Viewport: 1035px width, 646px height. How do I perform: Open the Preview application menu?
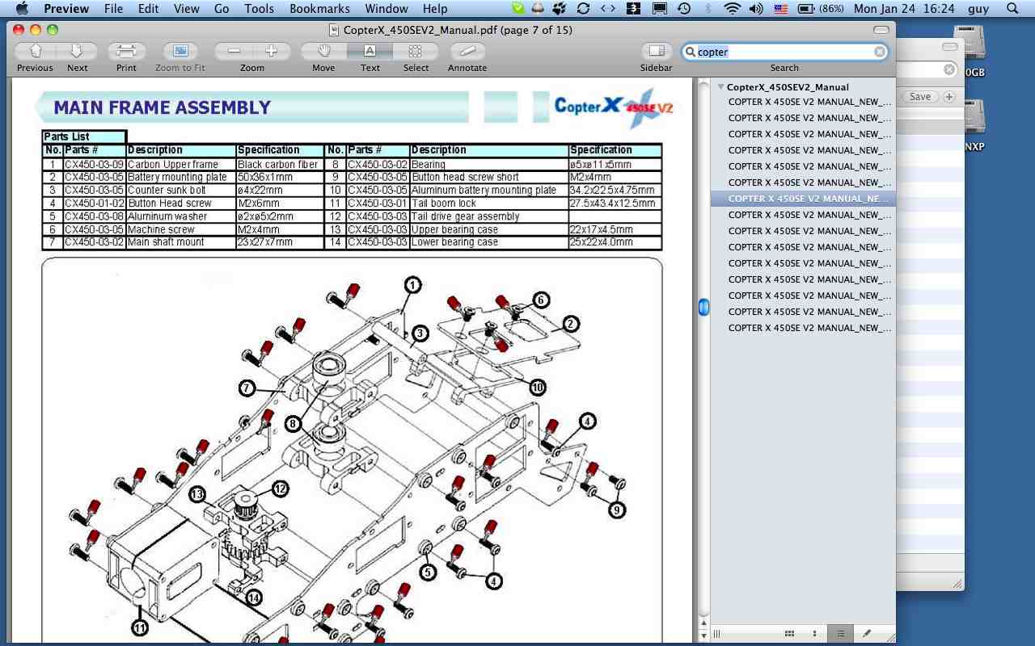[66, 9]
